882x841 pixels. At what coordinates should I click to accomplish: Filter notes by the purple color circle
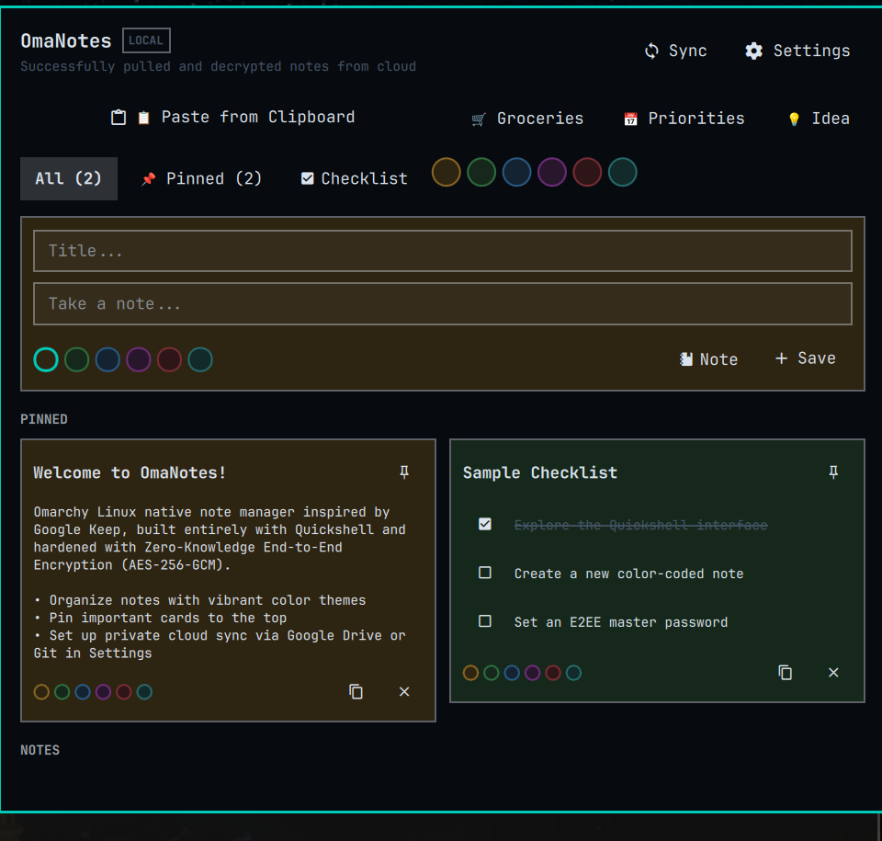pos(552,172)
